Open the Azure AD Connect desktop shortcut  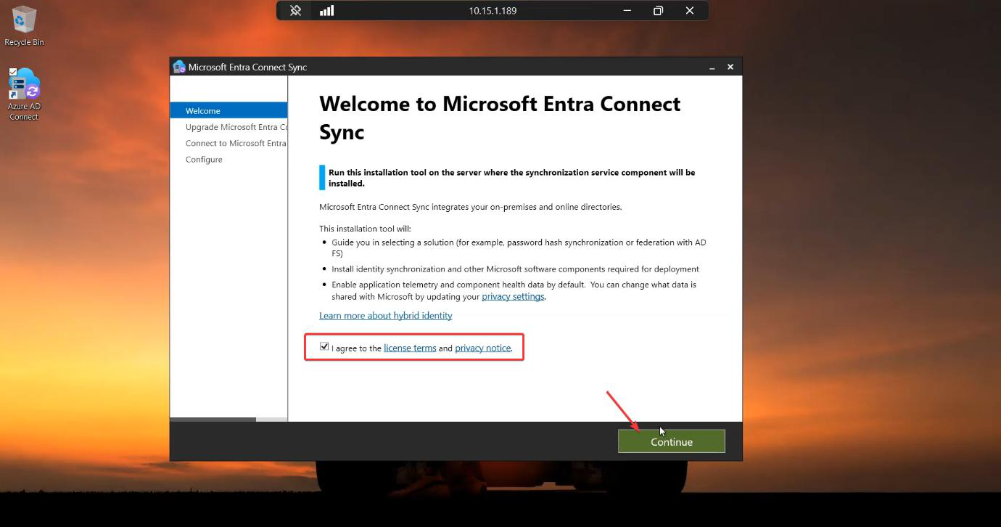(23, 94)
